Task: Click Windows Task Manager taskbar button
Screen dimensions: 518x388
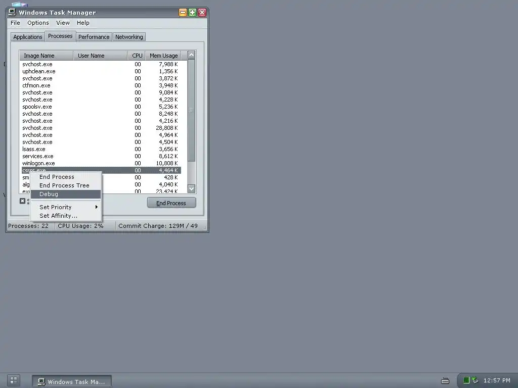Action: (72, 381)
